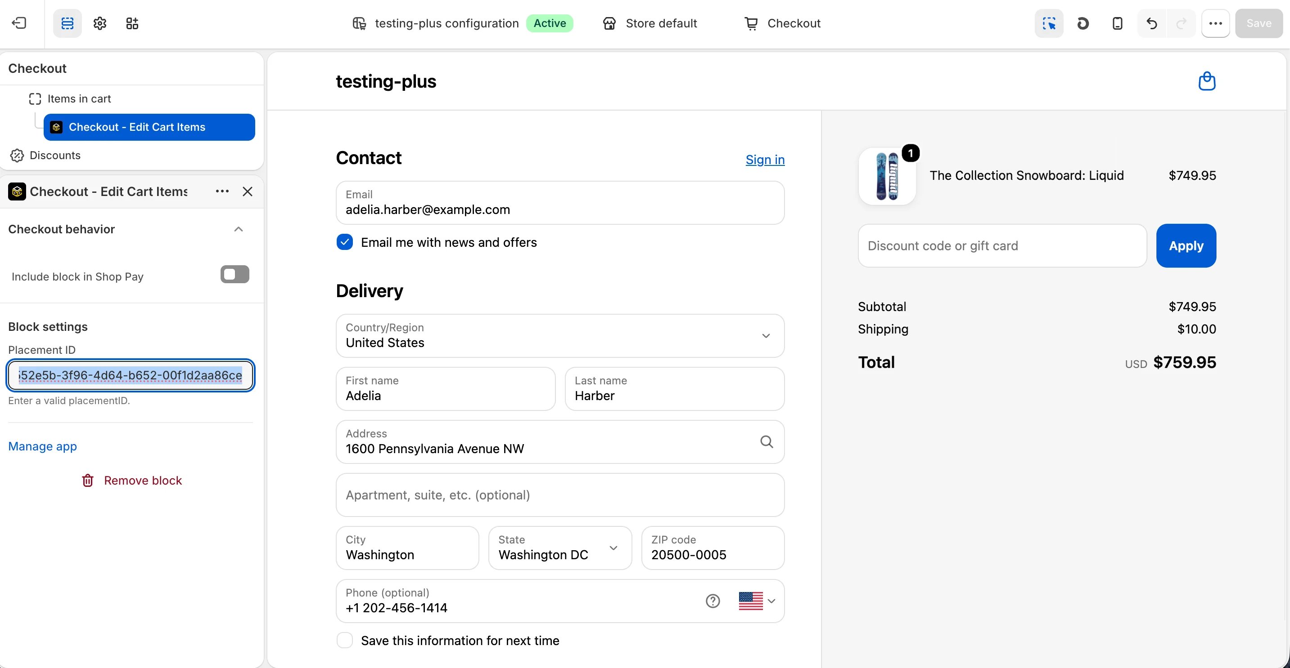Toggle the inspector selection tool icon
This screenshot has height=668, width=1290.
tap(1049, 23)
